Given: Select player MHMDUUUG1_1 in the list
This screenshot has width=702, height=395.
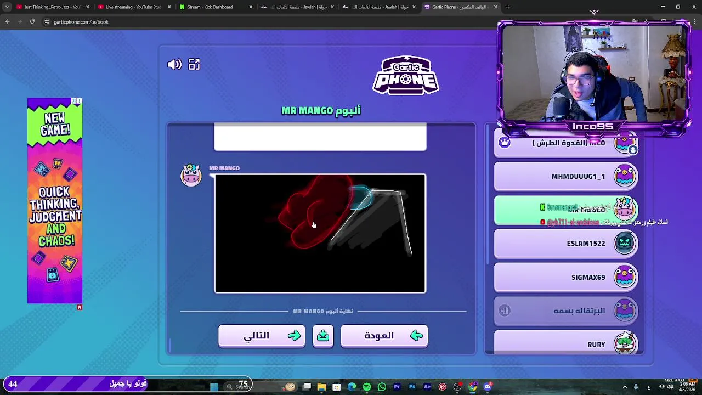Looking at the screenshot, I should 566,176.
